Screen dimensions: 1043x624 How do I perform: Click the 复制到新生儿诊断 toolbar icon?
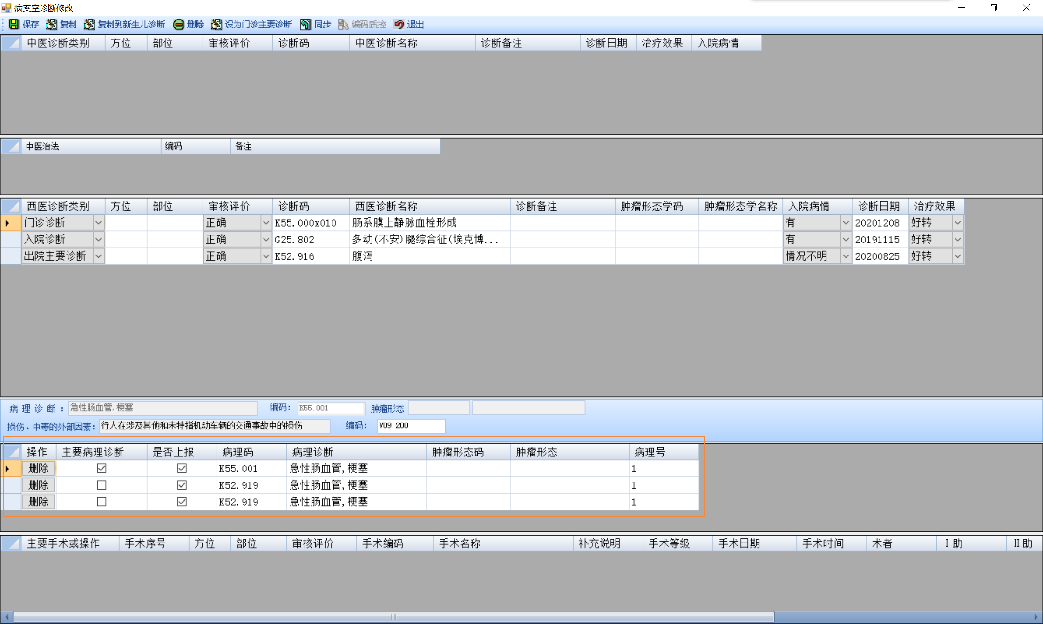coord(89,24)
